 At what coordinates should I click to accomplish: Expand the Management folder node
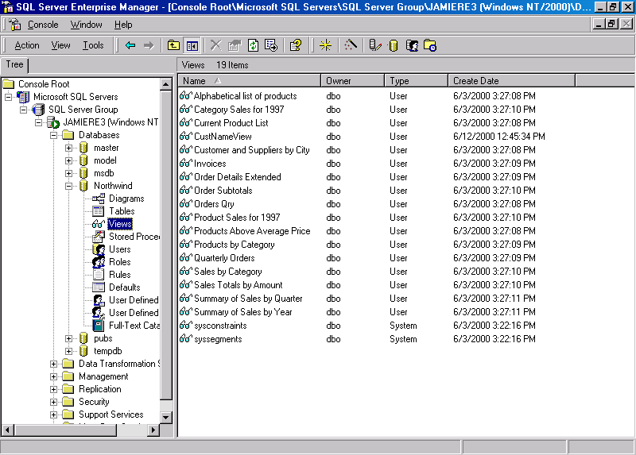pyautogui.click(x=53, y=376)
